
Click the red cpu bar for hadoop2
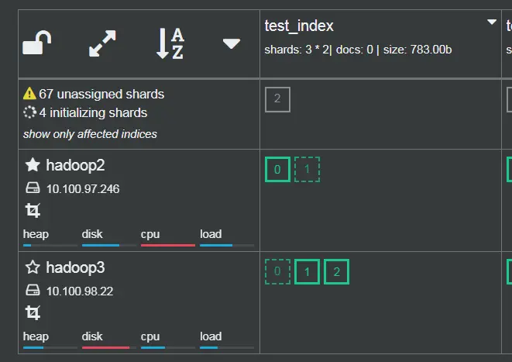click(x=168, y=245)
